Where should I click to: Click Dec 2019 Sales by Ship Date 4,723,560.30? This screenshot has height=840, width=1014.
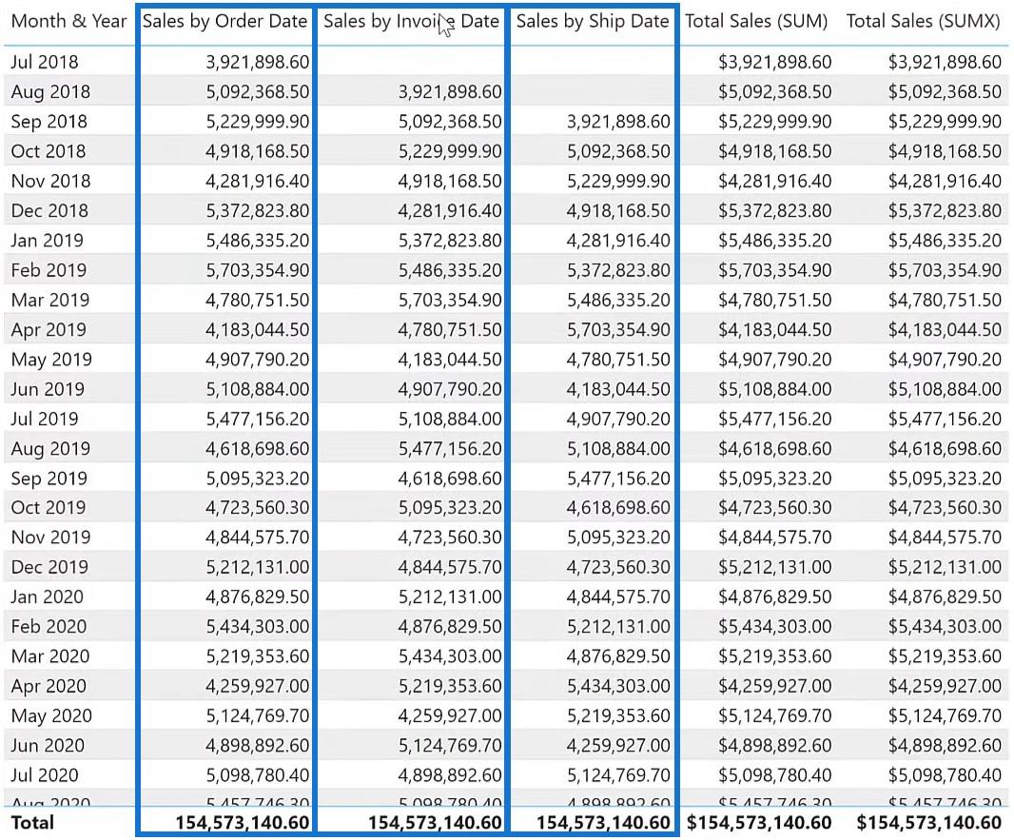coord(618,567)
